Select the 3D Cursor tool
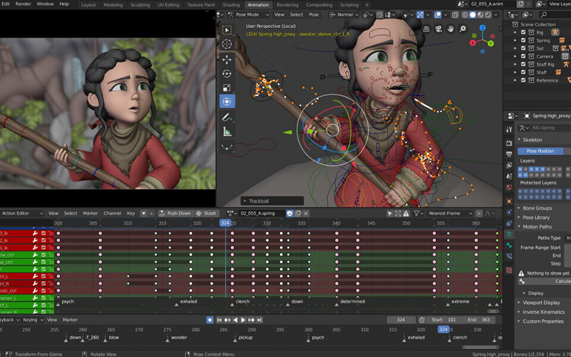 227,45
